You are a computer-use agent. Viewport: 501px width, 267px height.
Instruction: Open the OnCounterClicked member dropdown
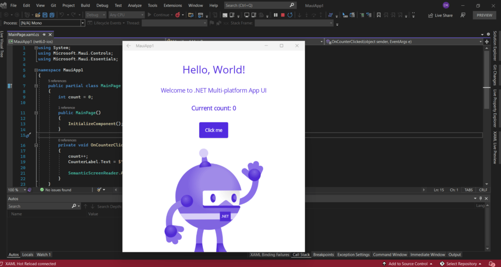pos(404,42)
